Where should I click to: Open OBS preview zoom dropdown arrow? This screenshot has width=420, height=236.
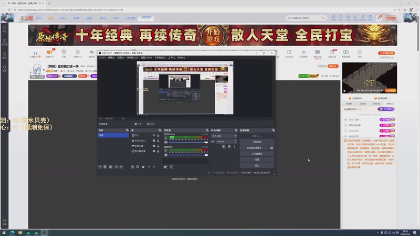[x=123, y=119]
